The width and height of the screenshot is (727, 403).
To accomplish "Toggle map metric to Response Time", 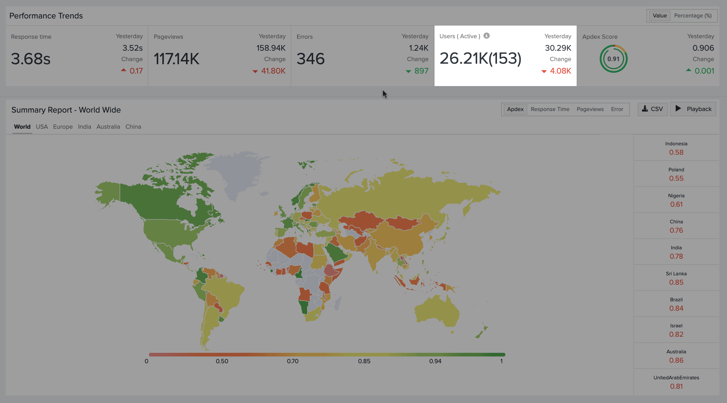I will 550,109.
